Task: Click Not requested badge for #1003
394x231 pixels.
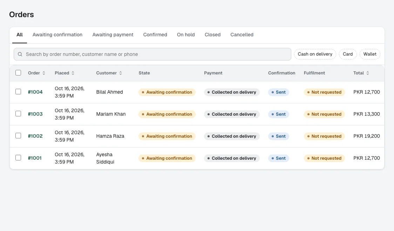Action: (324, 114)
